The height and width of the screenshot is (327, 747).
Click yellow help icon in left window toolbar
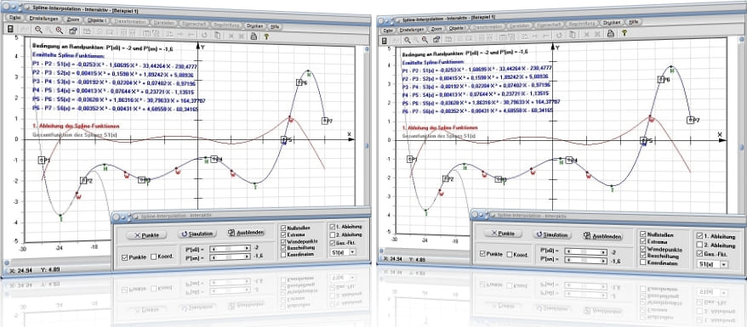pos(265,37)
